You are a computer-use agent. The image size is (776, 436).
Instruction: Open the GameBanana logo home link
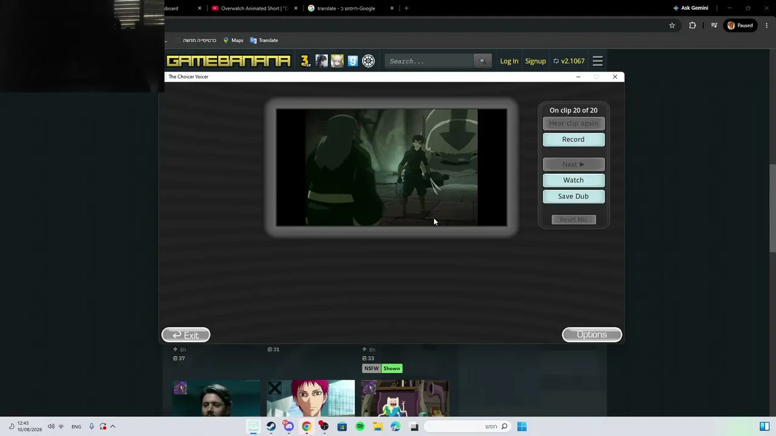[229, 61]
